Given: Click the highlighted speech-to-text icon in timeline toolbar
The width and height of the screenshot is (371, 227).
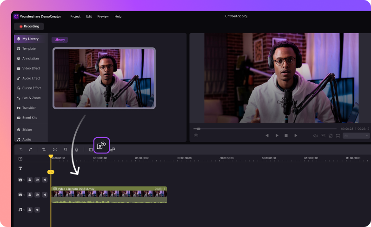Looking at the screenshot, I should click(101, 146).
